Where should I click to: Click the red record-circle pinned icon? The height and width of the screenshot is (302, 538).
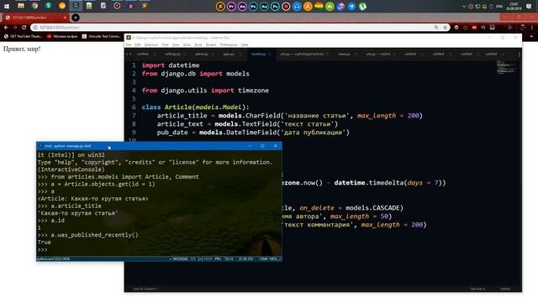(x=286, y=6)
